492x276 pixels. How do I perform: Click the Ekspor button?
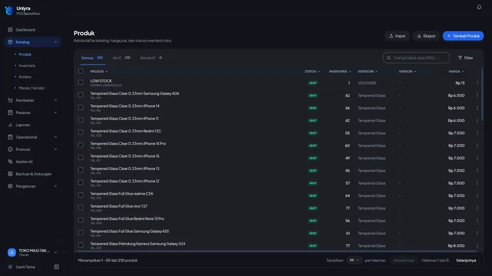(x=426, y=36)
